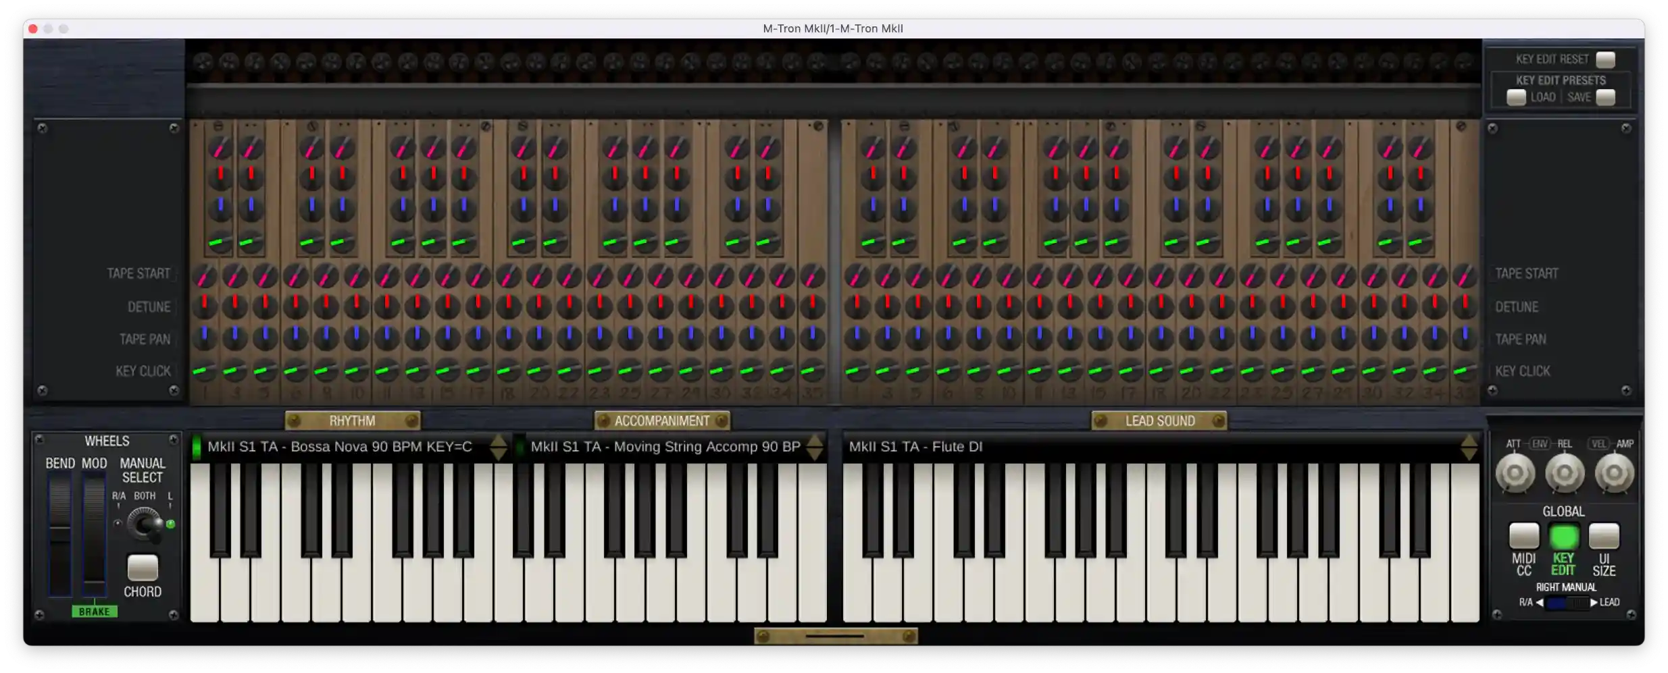Click the RHYTHM brass plate
Viewport: 1668px width, 673px height.
(353, 421)
